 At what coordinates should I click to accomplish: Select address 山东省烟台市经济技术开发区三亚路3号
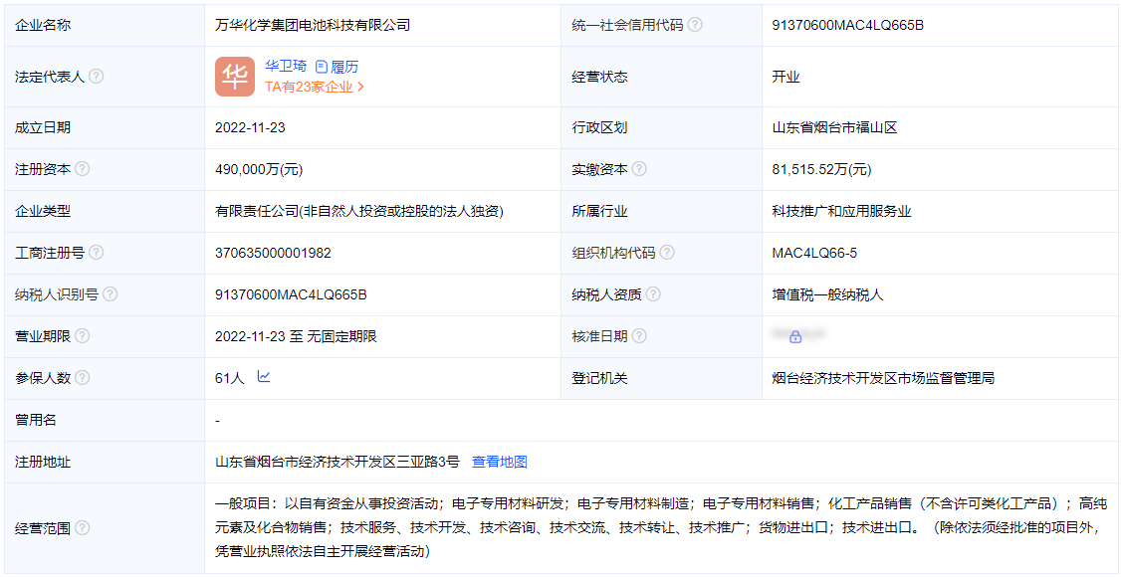point(337,462)
